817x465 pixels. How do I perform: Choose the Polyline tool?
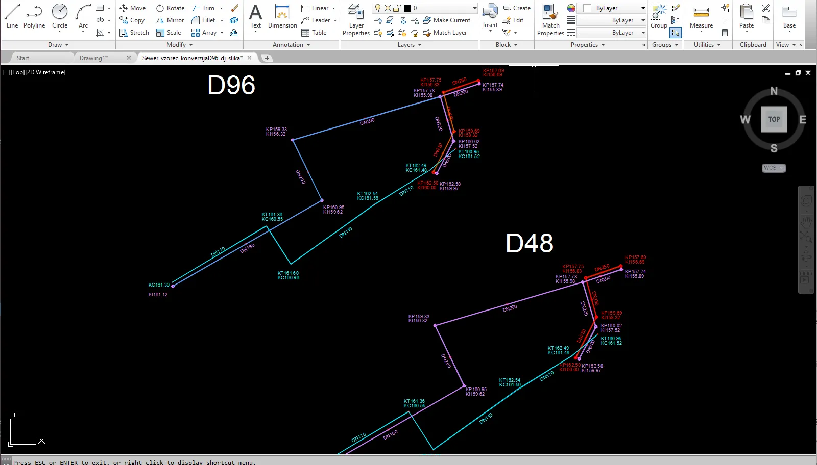pos(34,15)
